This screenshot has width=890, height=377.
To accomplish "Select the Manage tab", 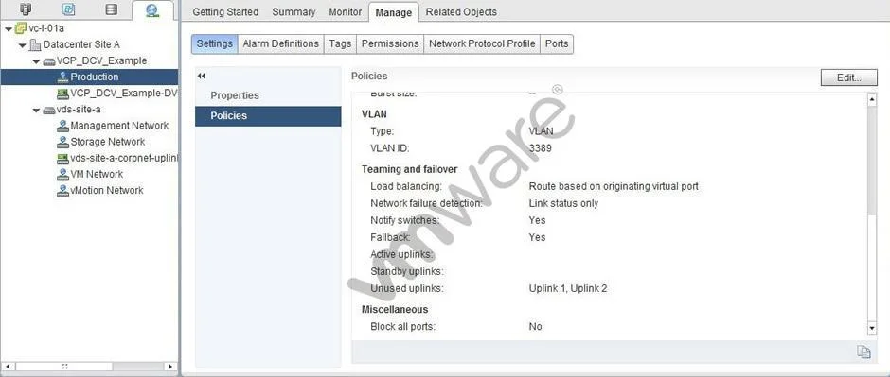I will coord(393,12).
